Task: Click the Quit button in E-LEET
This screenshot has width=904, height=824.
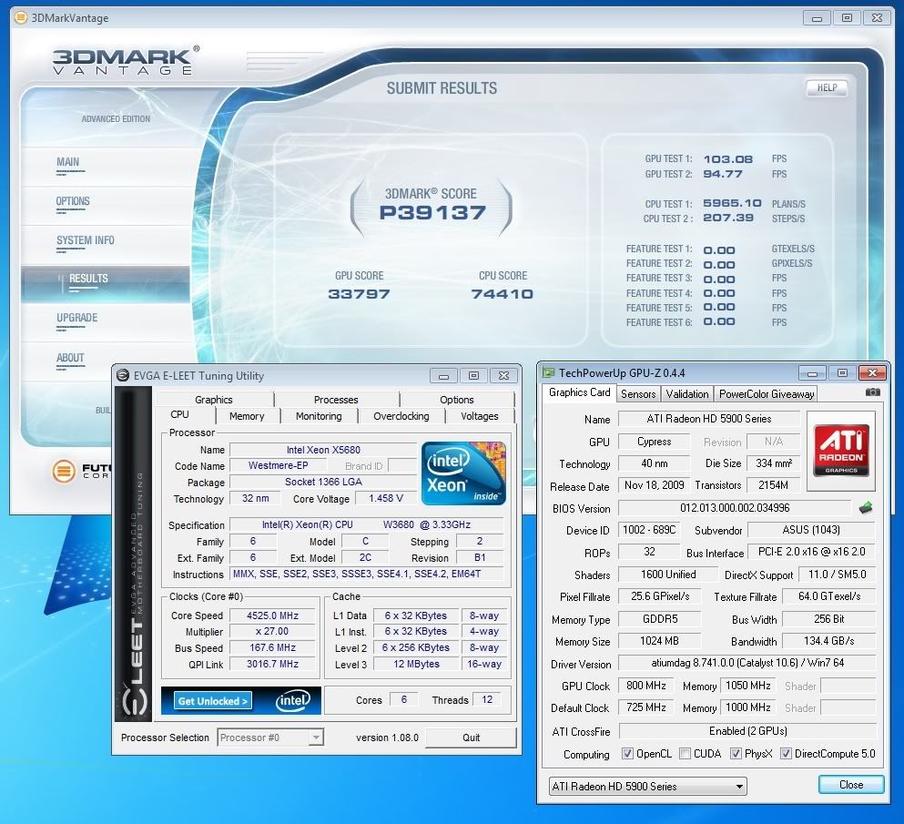Action: 471,738
